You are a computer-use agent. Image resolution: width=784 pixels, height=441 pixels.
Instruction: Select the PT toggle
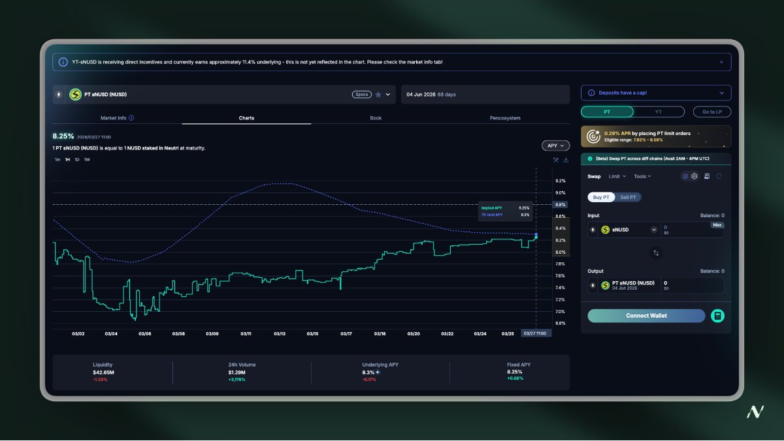(x=607, y=112)
